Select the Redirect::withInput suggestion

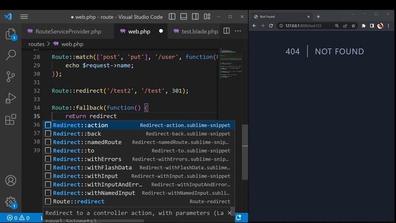coord(139,176)
